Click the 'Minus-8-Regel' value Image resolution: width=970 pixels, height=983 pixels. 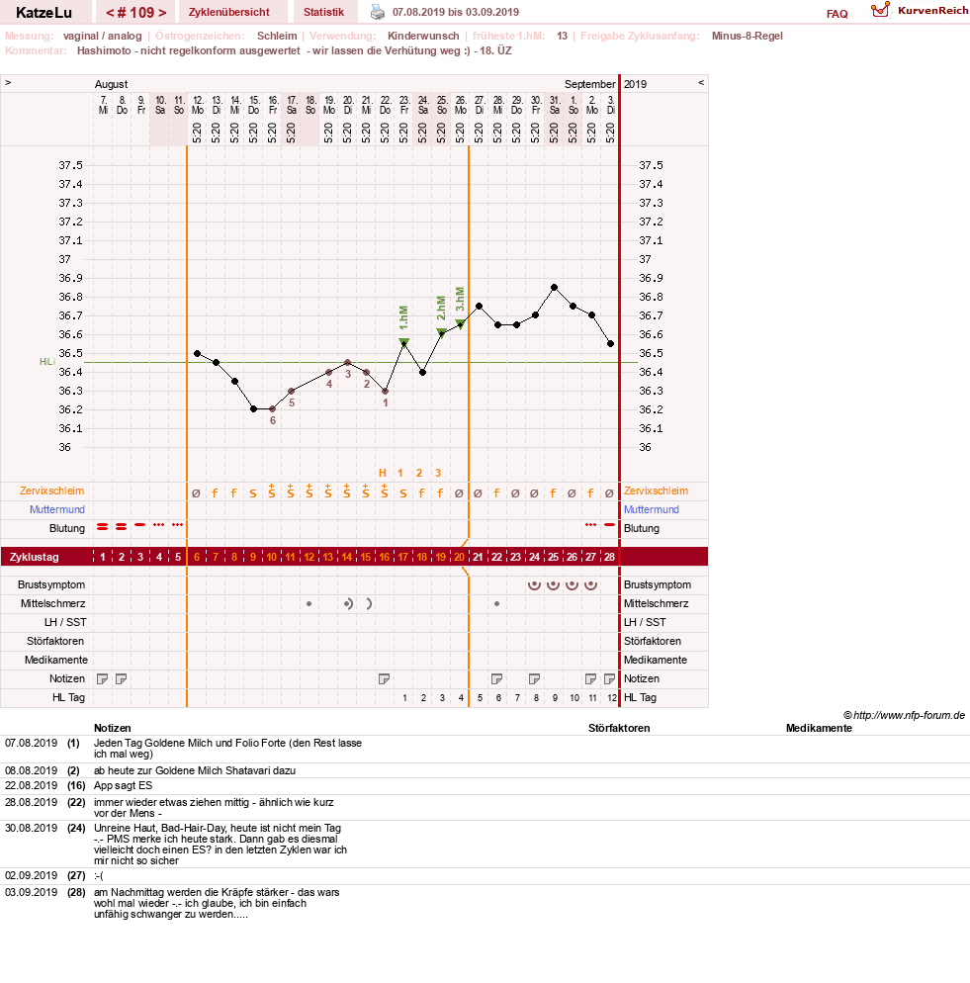(747, 36)
